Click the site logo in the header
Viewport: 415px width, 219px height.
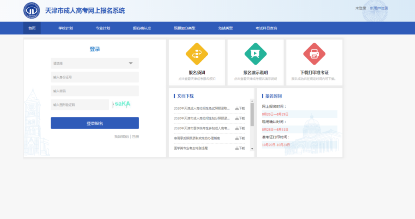32,10
